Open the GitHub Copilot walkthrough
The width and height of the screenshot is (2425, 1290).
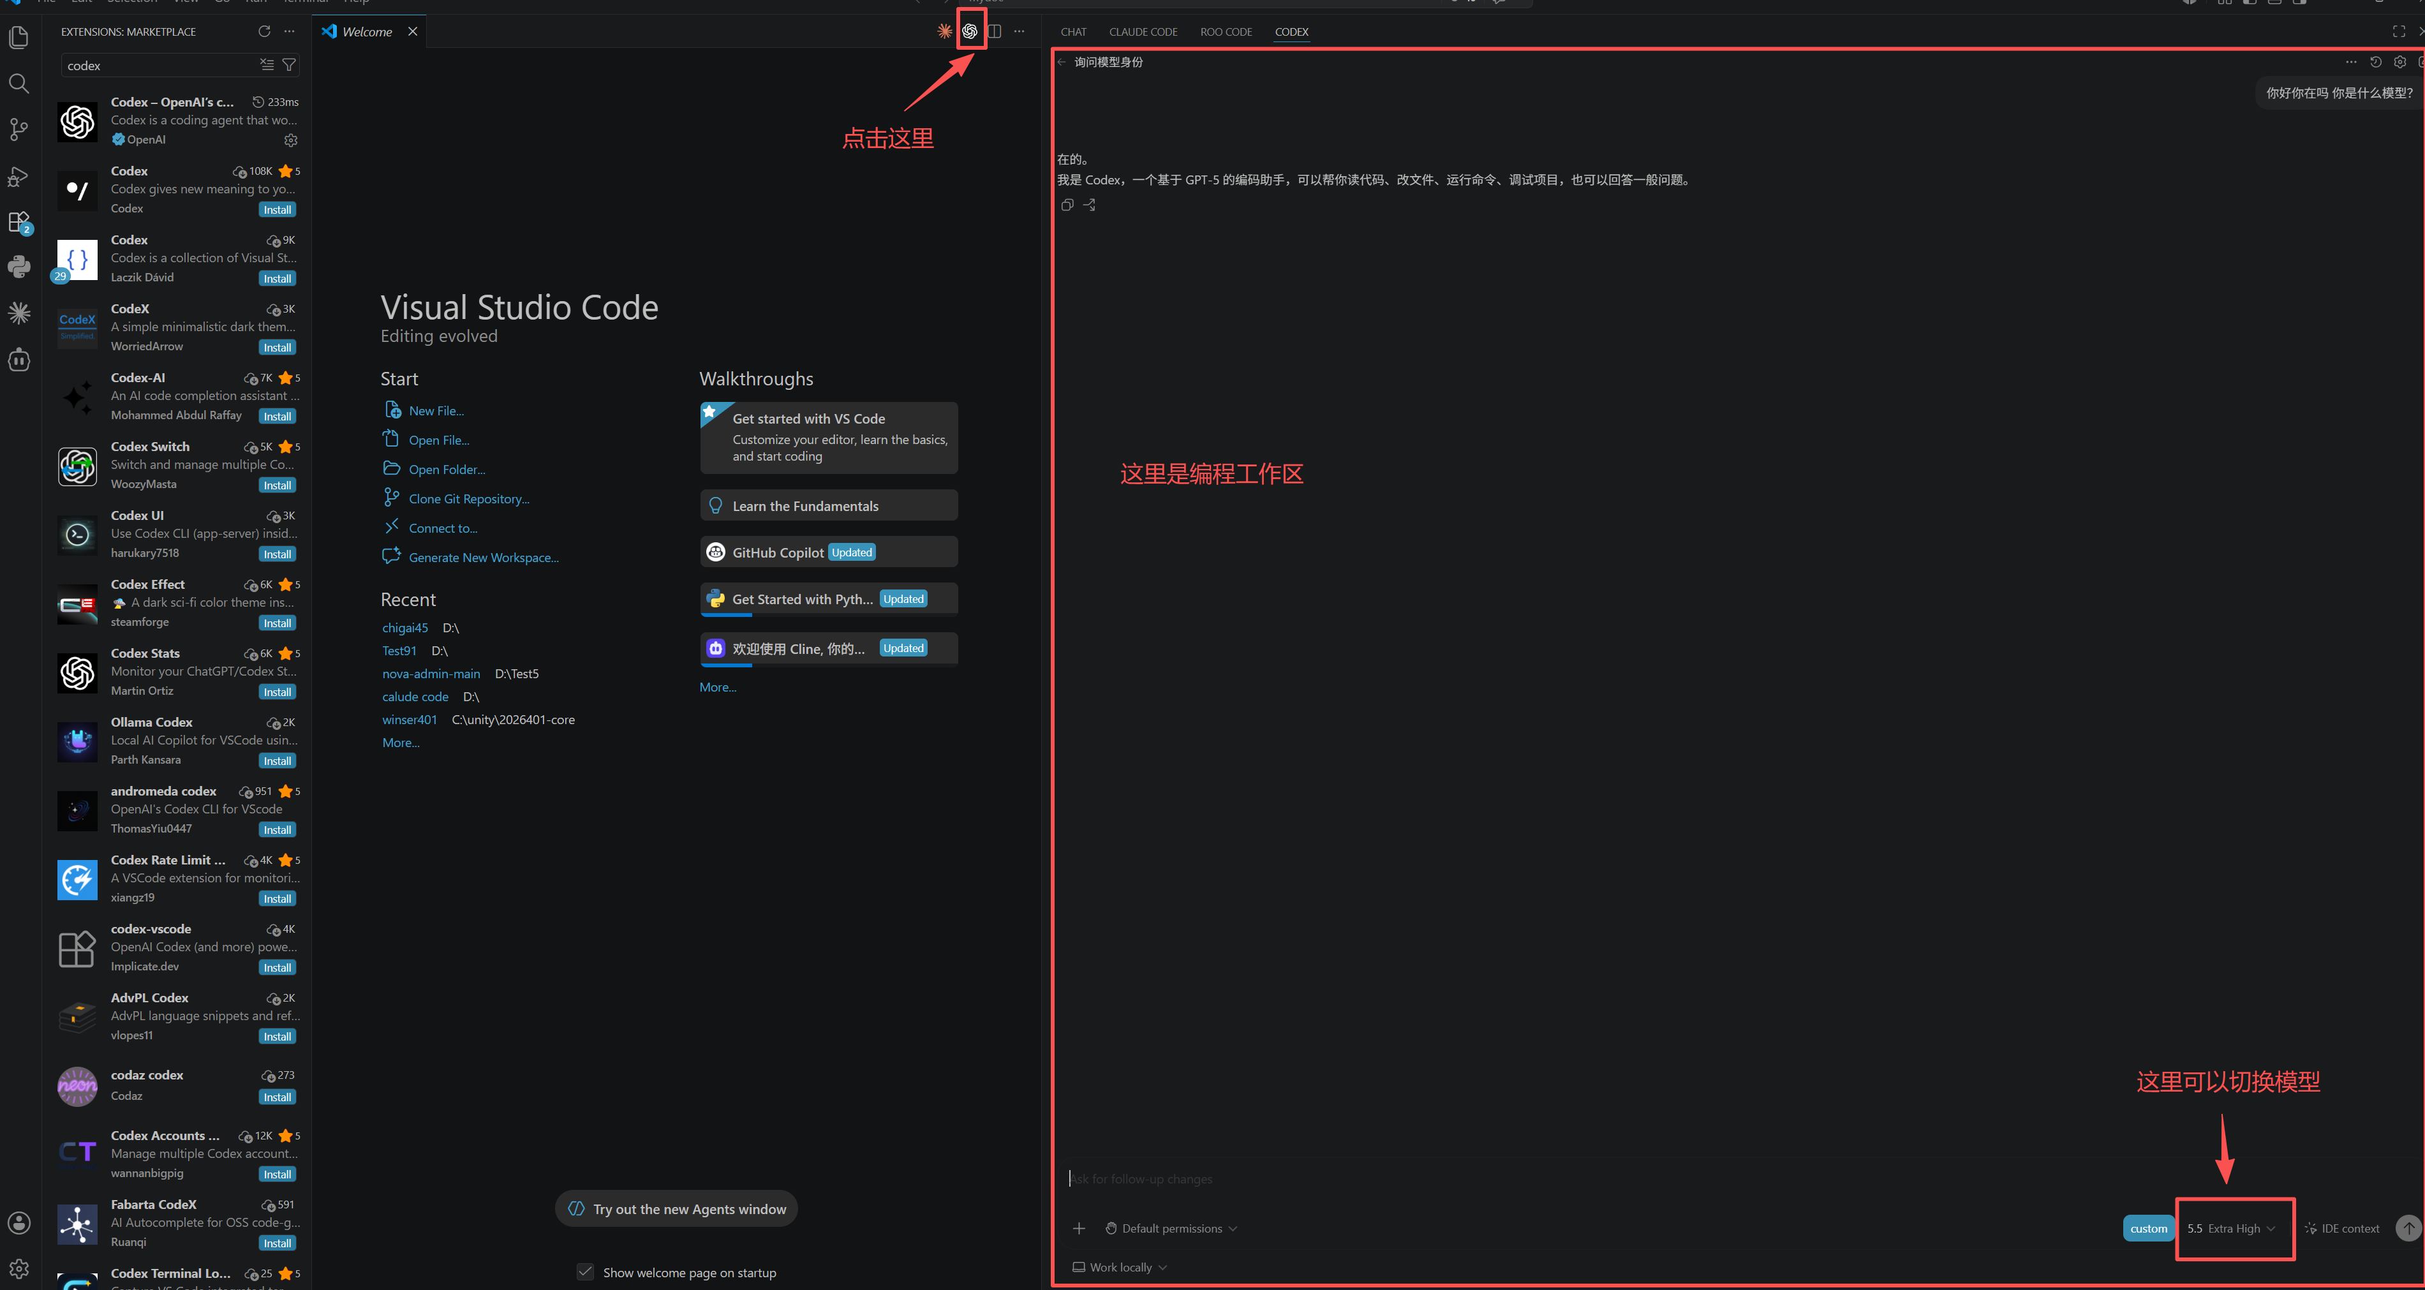click(828, 552)
